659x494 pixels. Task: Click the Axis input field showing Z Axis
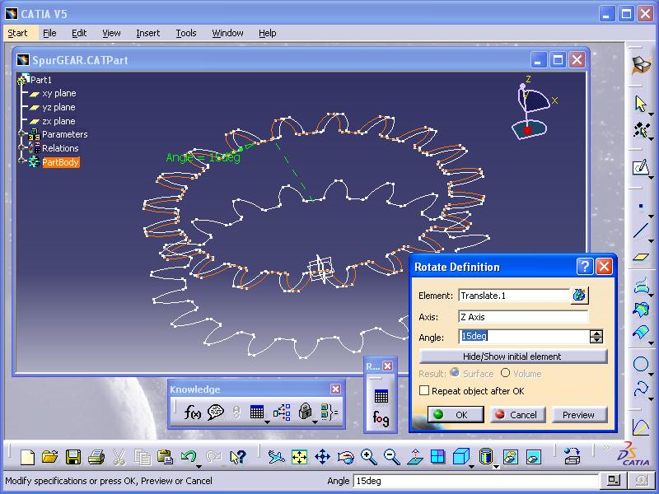[x=523, y=317]
